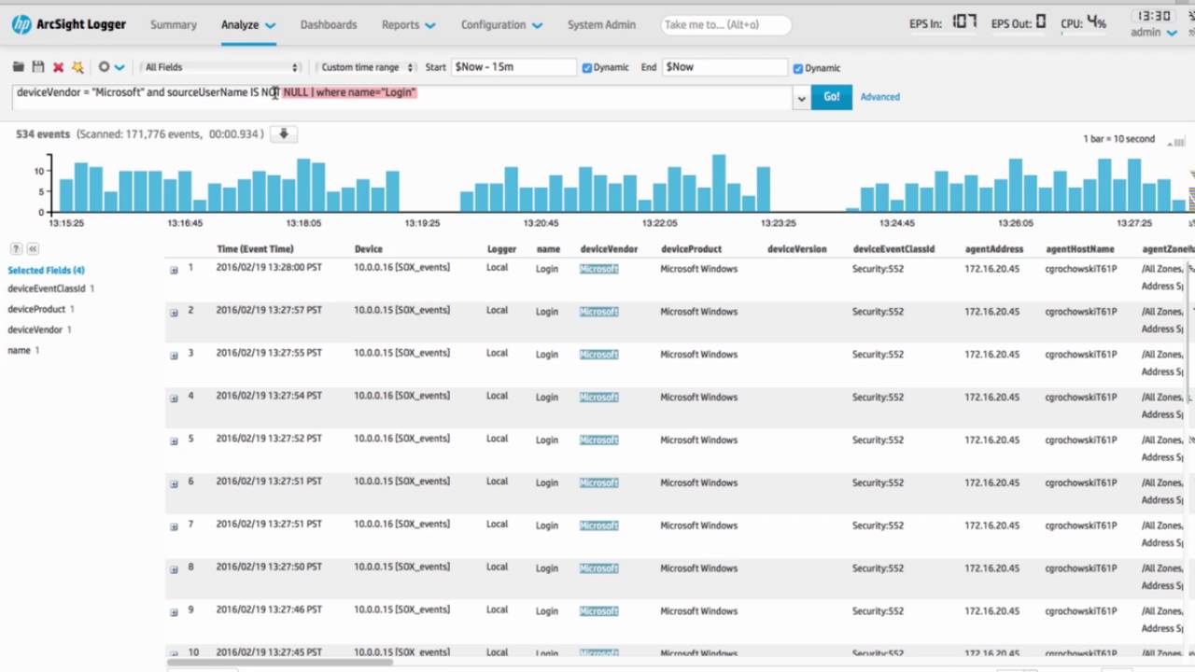Click the deviceProduct column header
The height and width of the screenshot is (672, 1195).
point(690,249)
